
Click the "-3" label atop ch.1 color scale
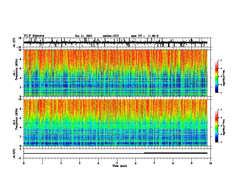(221, 60)
